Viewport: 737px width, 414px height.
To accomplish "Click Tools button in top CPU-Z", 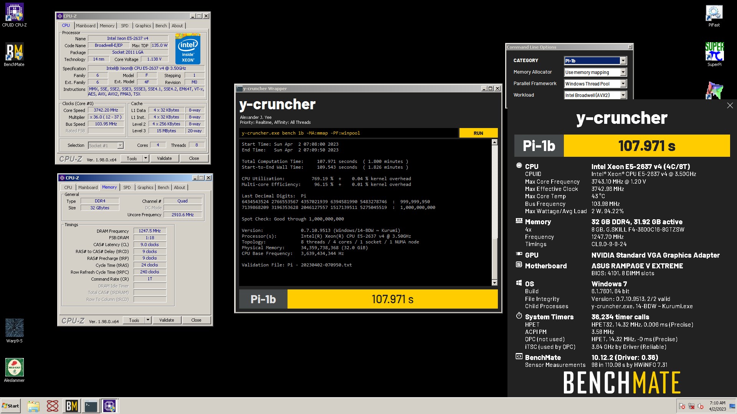I will click(x=132, y=158).
